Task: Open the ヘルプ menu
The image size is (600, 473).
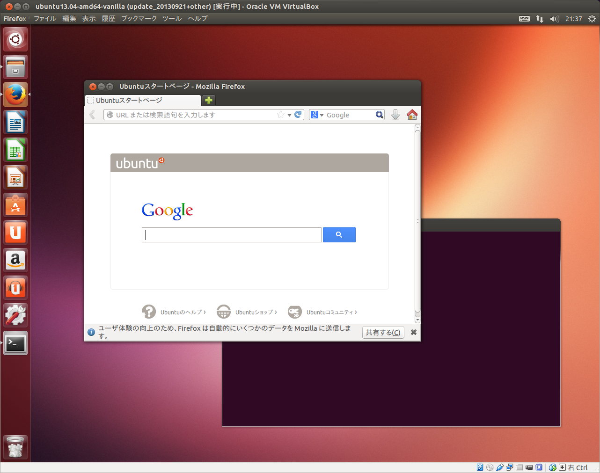Action: (198, 19)
